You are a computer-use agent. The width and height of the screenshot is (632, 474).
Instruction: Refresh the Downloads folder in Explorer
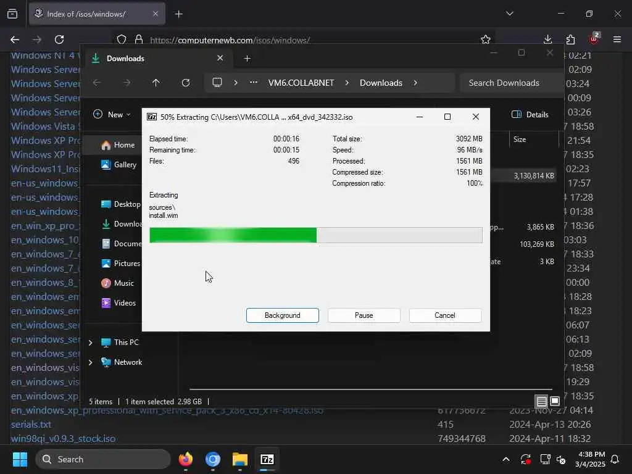click(x=185, y=83)
